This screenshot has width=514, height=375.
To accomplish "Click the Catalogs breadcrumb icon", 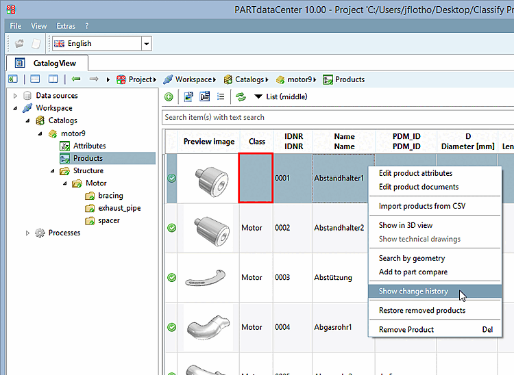I will click(228, 79).
